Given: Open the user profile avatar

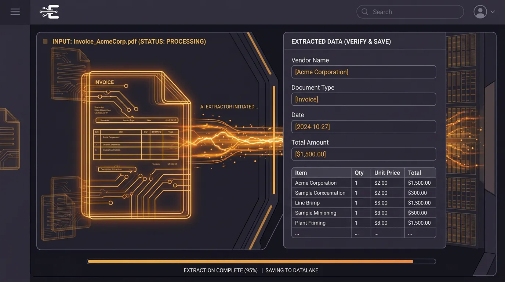Looking at the screenshot, I should (480, 11).
